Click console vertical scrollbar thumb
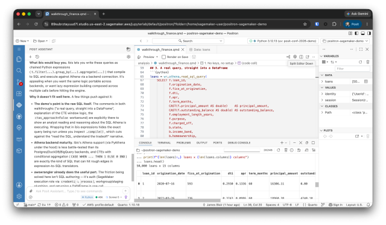Image resolution: width=386 pixels, height=225 pixels. pos(317,185)
